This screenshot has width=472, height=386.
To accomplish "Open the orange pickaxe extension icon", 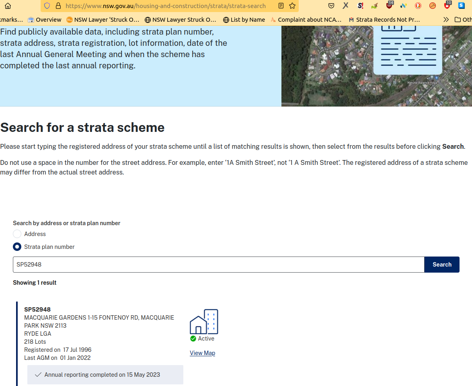I will tap(433, 5).
